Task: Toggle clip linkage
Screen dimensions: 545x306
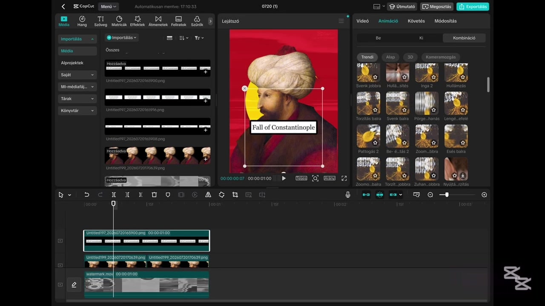Action: [x=393, y=195]
